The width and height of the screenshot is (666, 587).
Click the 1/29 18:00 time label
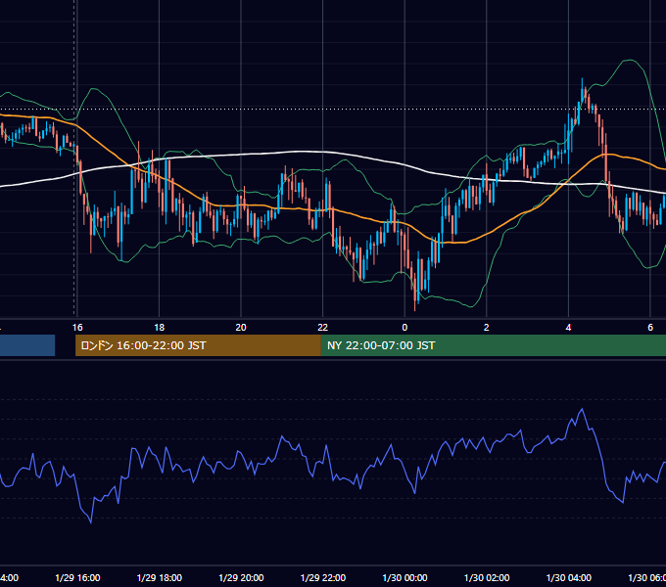point(160,577)
